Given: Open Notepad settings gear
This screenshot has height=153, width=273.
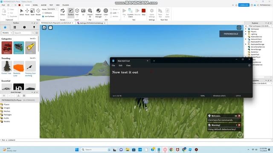Looking at the screenshot, I should click(249, 65).
